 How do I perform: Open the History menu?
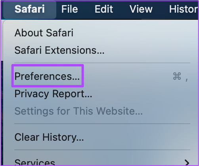pos(184,9)
